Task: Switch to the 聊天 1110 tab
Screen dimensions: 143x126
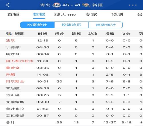Action: pos(65,15)
